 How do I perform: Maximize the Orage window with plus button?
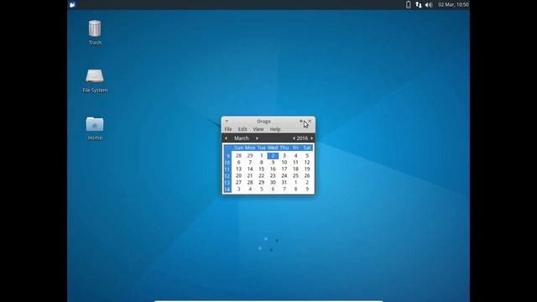pos(301,121)
